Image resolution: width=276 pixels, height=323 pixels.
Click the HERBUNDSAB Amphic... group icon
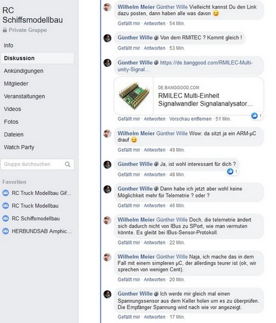pyautogui.click(x=6, y=231)
